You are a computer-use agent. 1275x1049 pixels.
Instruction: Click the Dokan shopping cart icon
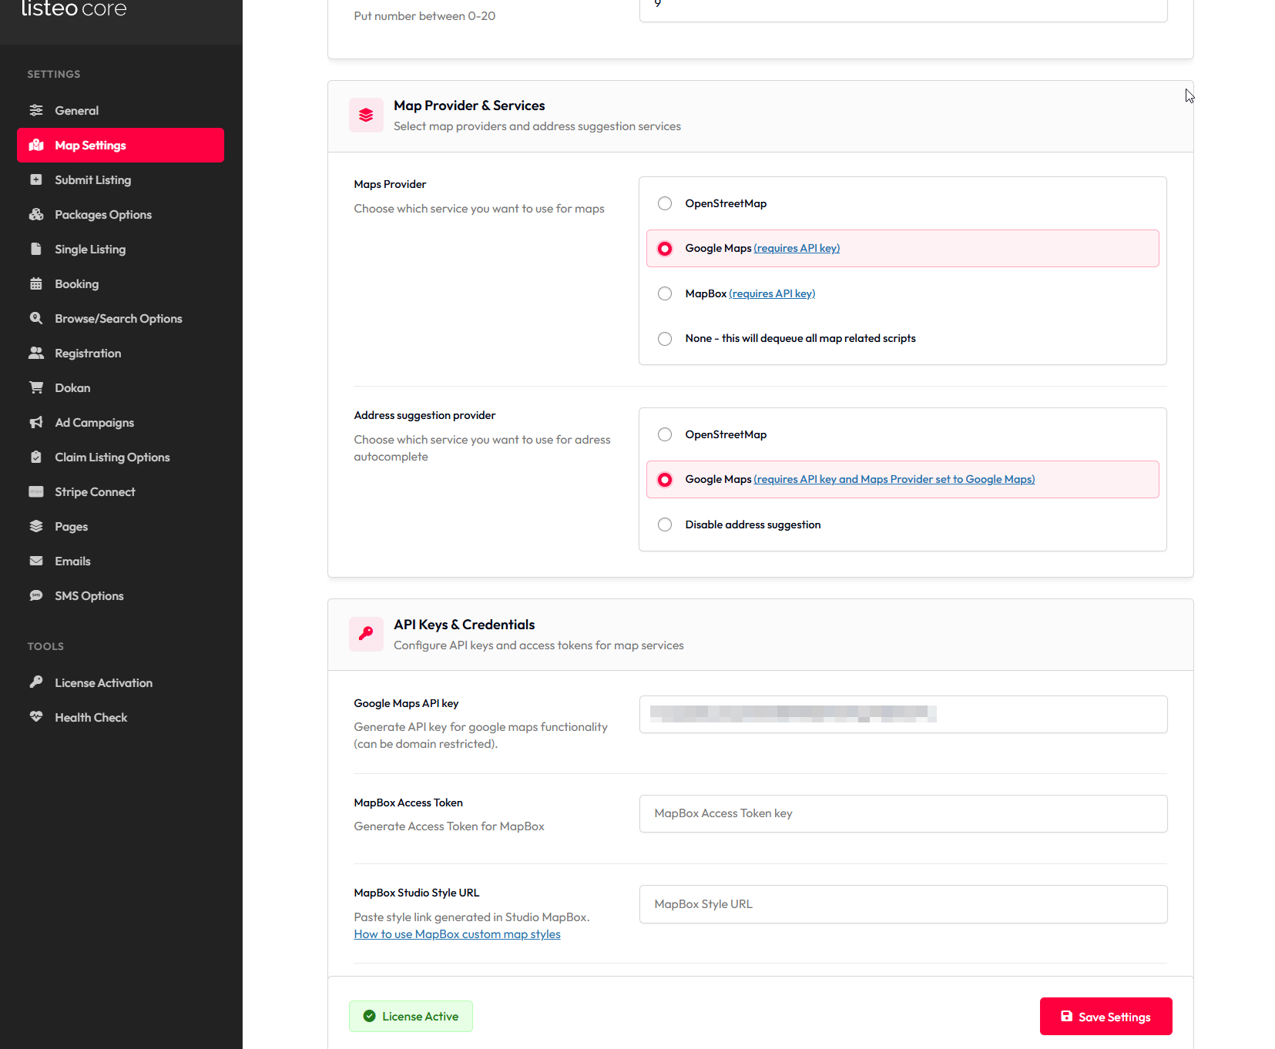point(36,387)
